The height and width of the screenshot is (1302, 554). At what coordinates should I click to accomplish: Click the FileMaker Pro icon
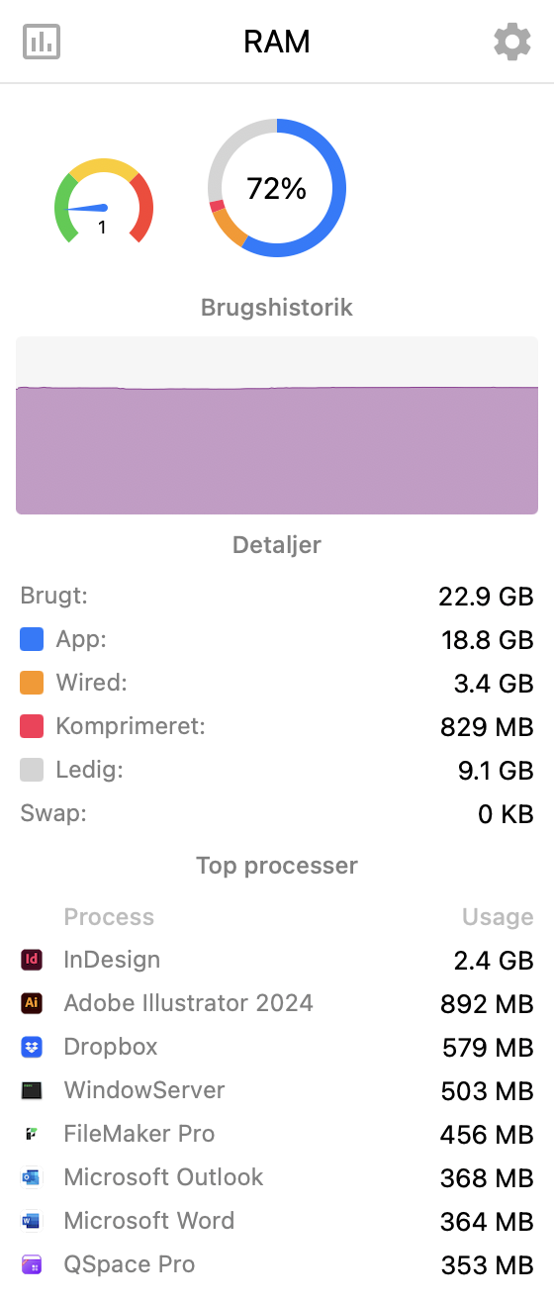pos(32,1133)
